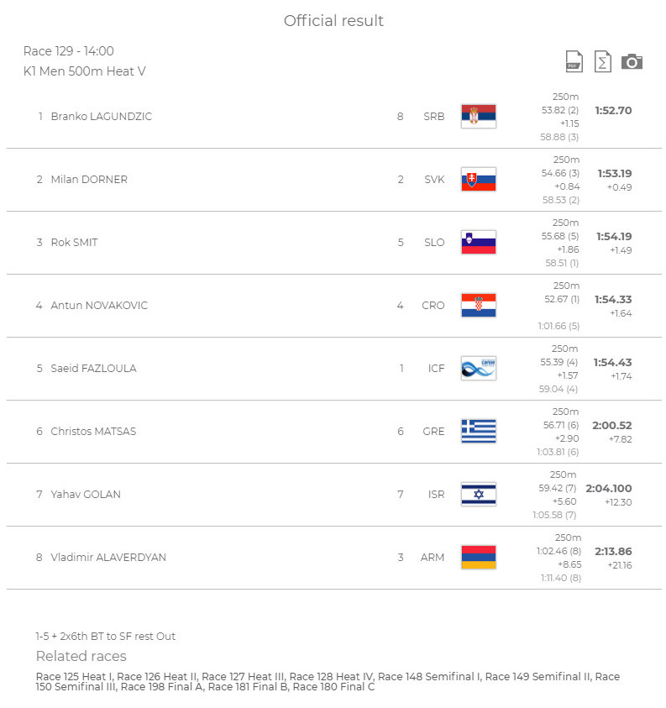Select athlete Branko LAGUNDZIC
Image resolution: width=666 pixels, height=708 pixels.
(x=101, y=117)
